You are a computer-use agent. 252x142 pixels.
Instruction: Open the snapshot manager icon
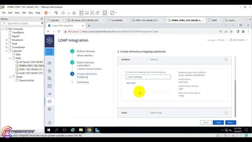(x=74, y=13)
